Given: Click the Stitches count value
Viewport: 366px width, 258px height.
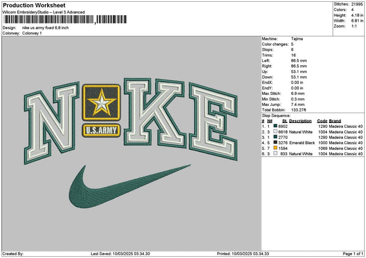Looking at the screenshot, I should pyautogui.click(x=357, y=4).
